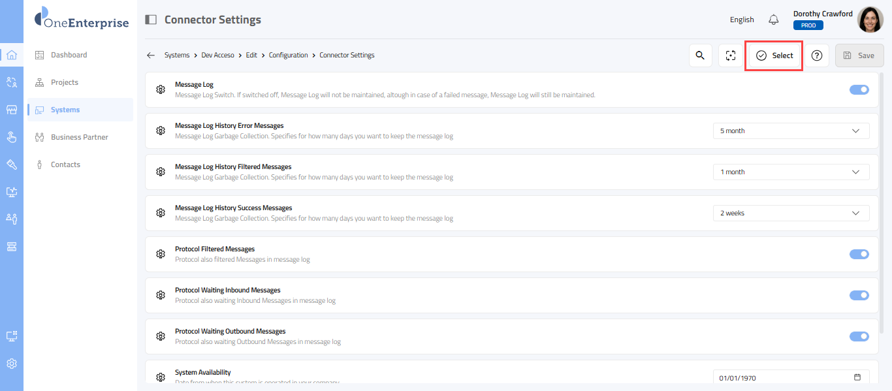Click settings gear at bottom of rail
The image size is (892, 391).
pyautogui.click(x=11, y=364)
